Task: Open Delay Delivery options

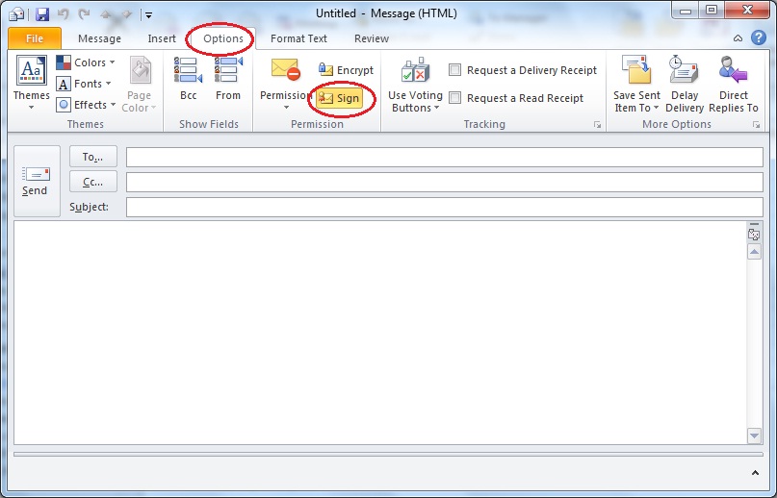Action: pos(685,85)
